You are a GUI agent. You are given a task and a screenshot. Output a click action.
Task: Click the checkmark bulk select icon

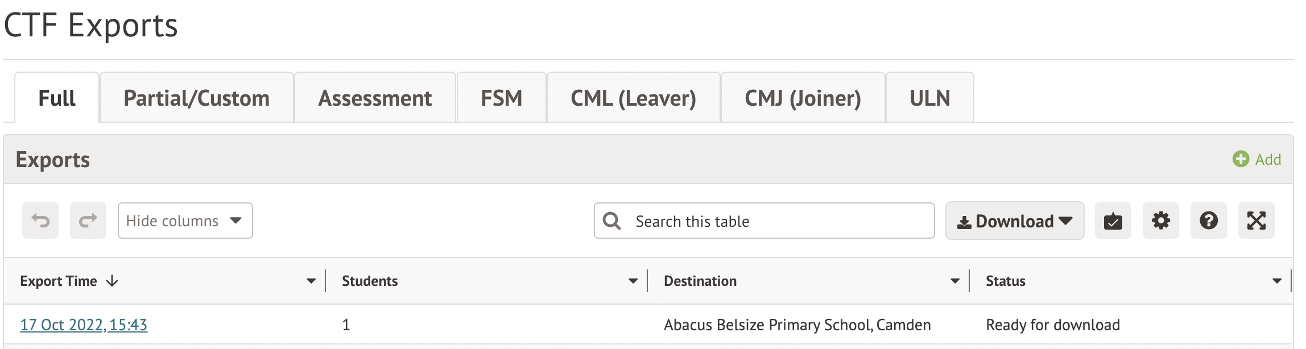click(1113, 221)
